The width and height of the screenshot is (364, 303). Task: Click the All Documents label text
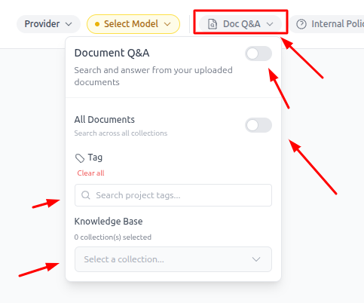(x=105, y=120)
